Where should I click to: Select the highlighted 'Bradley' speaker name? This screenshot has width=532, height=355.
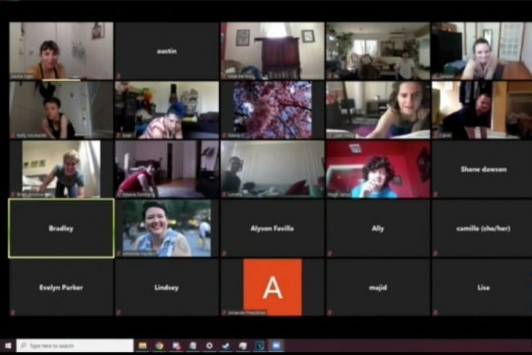click(61, 229)
